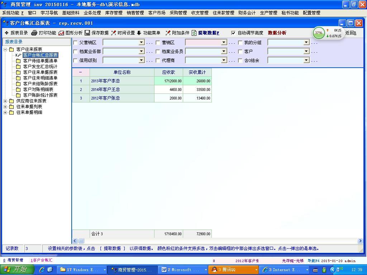Screen dimensions: 367x275
Task: Select 客户账龄统计报表 in the tree
Action: pyautogui.click(x=40, y=95)
